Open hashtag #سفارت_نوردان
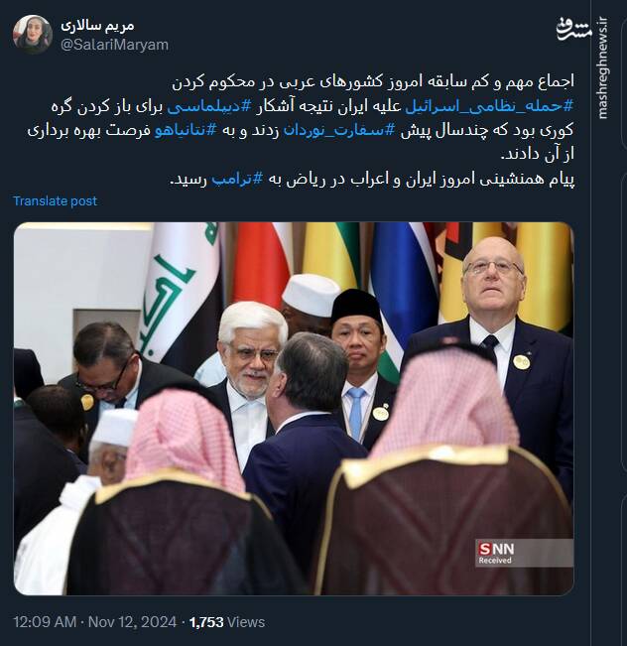The width and height of the screenshot is (627, 646). pyautogui.click(x=339, y=130)
